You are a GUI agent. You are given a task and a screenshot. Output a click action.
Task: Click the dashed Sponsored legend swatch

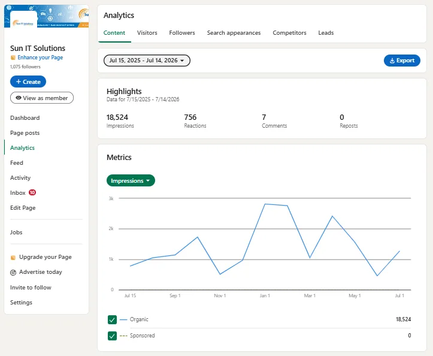point(123,336)
